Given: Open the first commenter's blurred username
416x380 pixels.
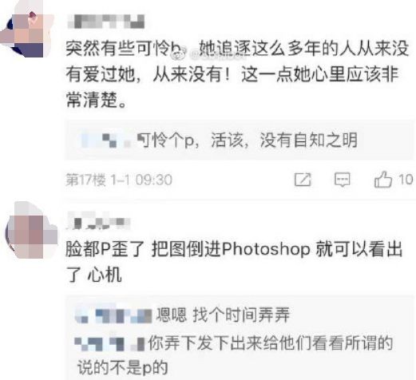Looking at the screenshot, I should [106, 22].
